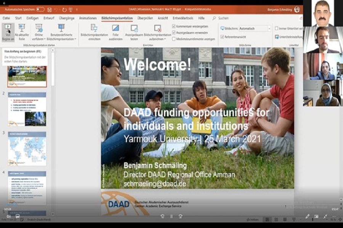Click participant tile with woman in headscarf
Image resolution: width=343 pixels, height=228 pixels.
click(x=323, y=93)
